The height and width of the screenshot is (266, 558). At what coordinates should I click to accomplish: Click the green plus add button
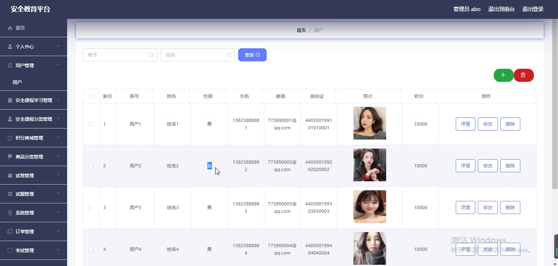(x=504, y=75)
